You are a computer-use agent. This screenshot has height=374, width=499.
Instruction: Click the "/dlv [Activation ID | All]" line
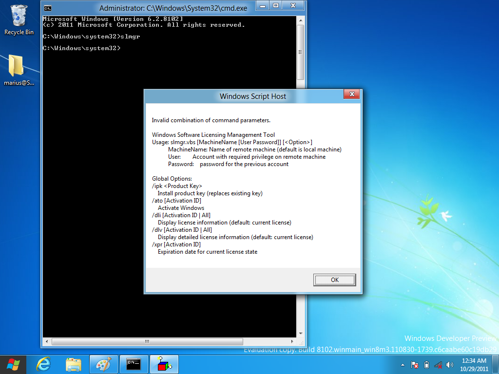click(182, 230)
